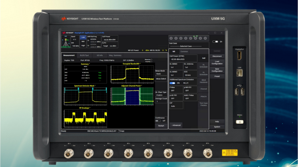Open the Addl. P-Max OFF setting
Viewport: 298px width, 167px height.
[190, 97]
